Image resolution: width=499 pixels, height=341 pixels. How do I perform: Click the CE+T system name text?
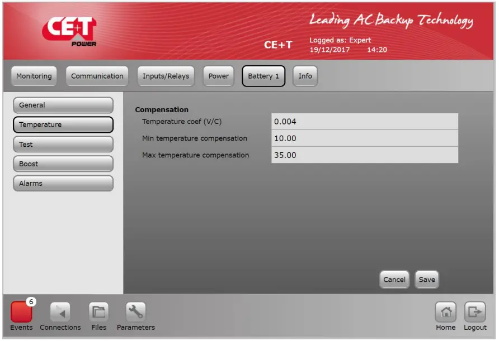click(278, 45)
